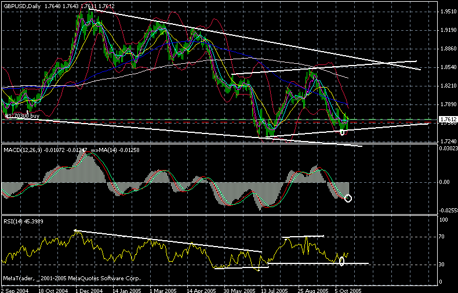458x293 pixels.
Task: Click the 14 Apr 2005 date label
Action: coord(201,290)
